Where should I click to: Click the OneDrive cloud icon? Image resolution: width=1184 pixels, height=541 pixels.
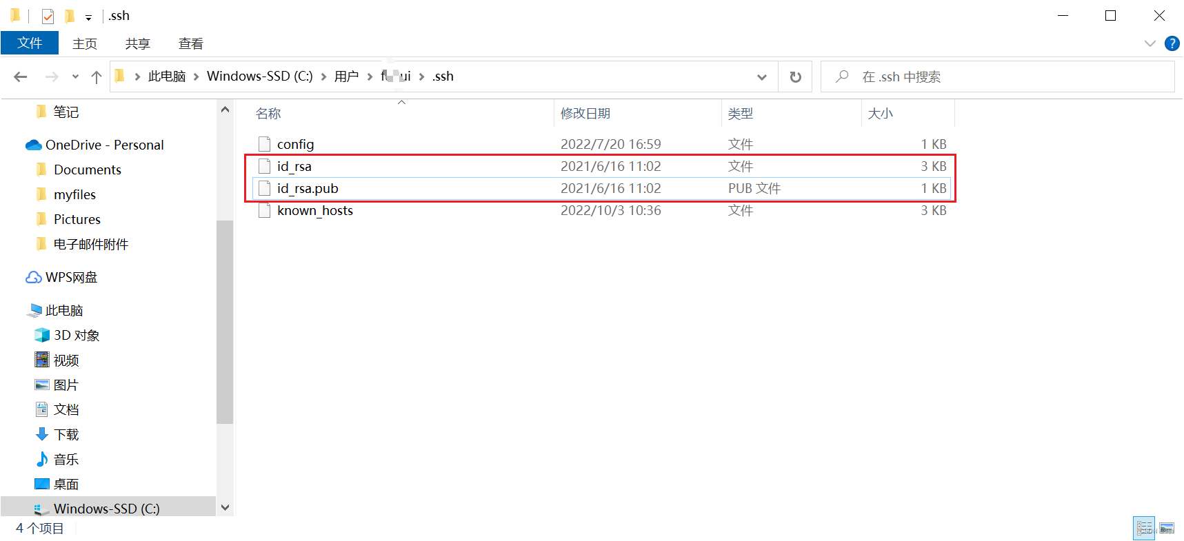click(34, 145)
